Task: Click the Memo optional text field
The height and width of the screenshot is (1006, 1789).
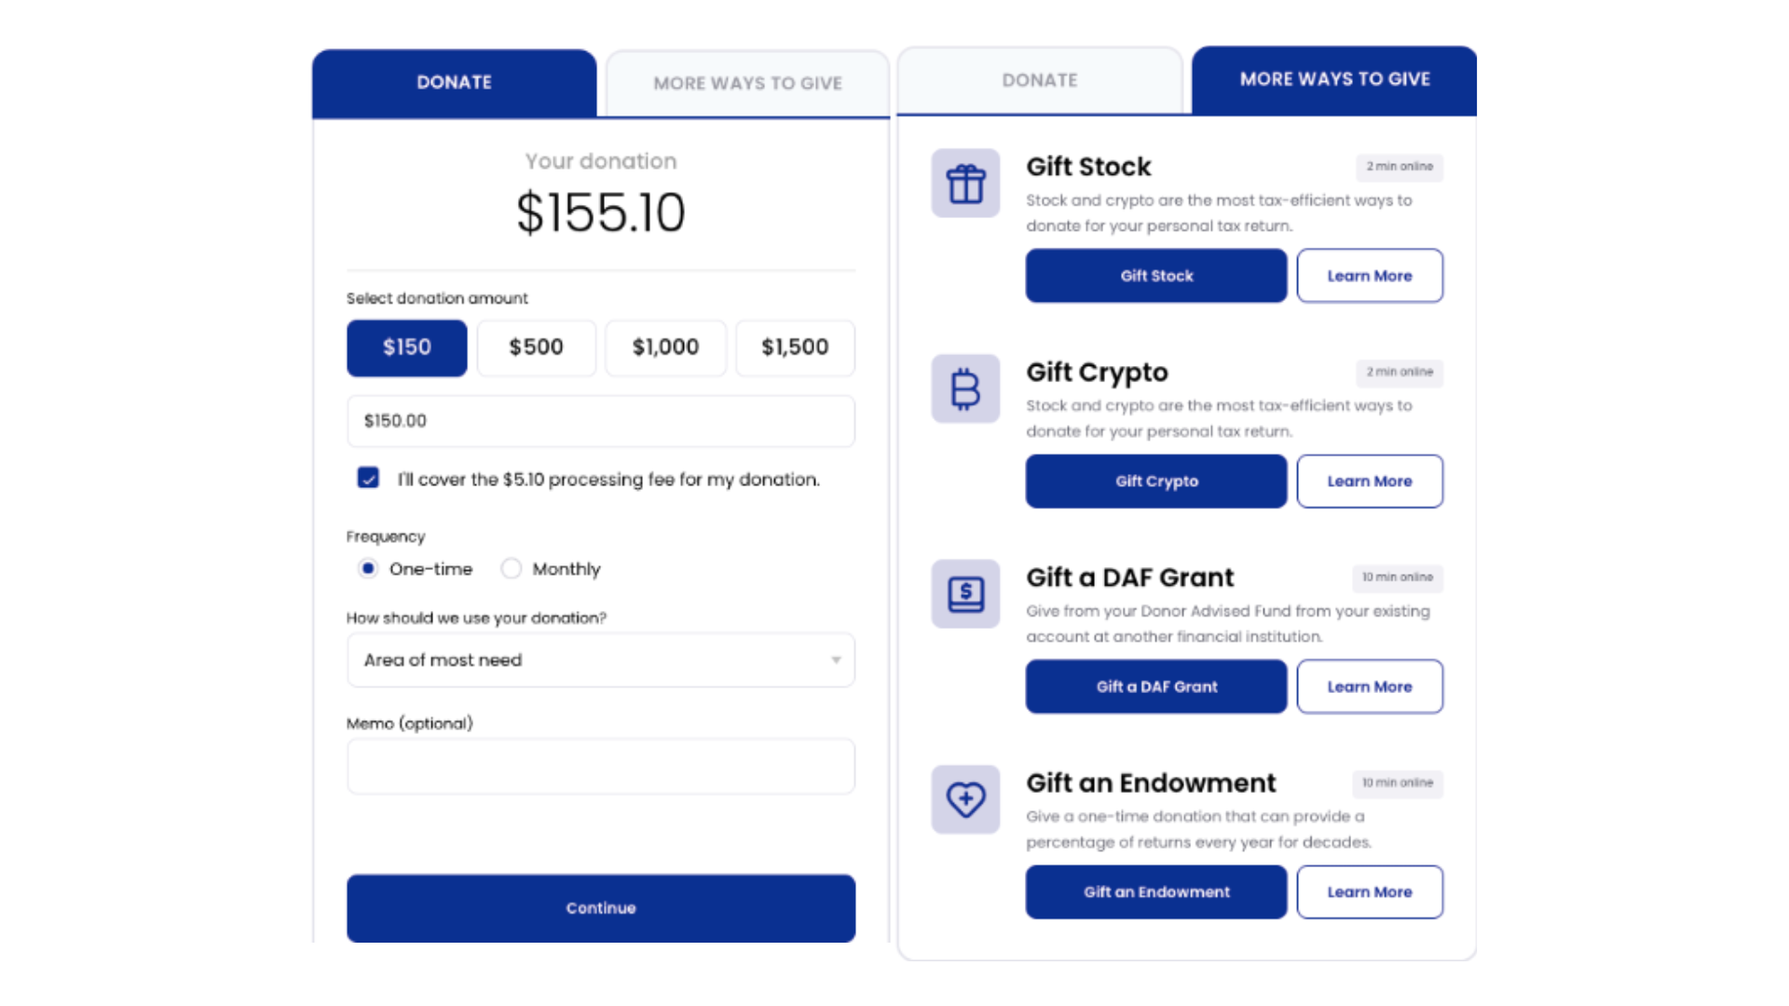Action: (x=601, y=766)
